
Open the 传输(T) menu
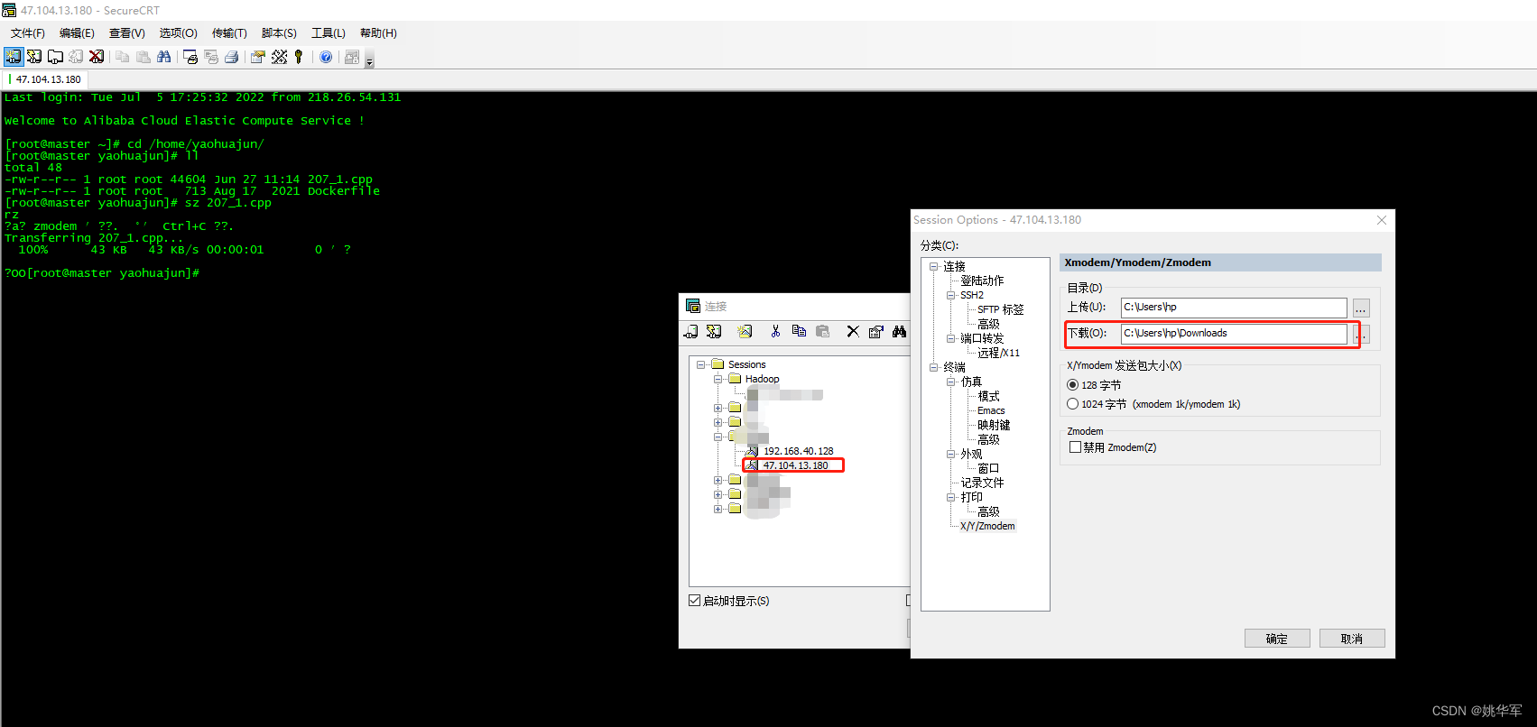229,33
